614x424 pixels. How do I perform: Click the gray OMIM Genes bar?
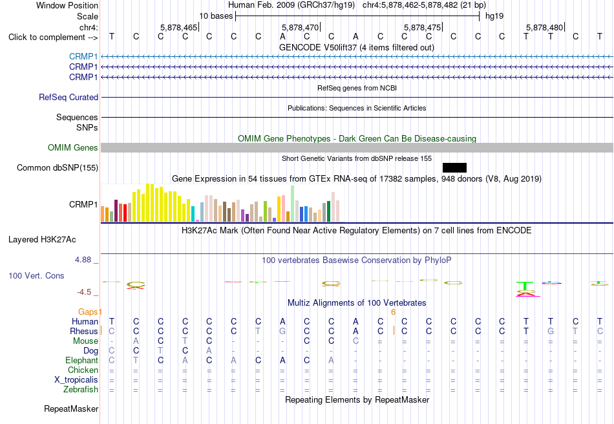pyautogui.click(x=357, y=147)
